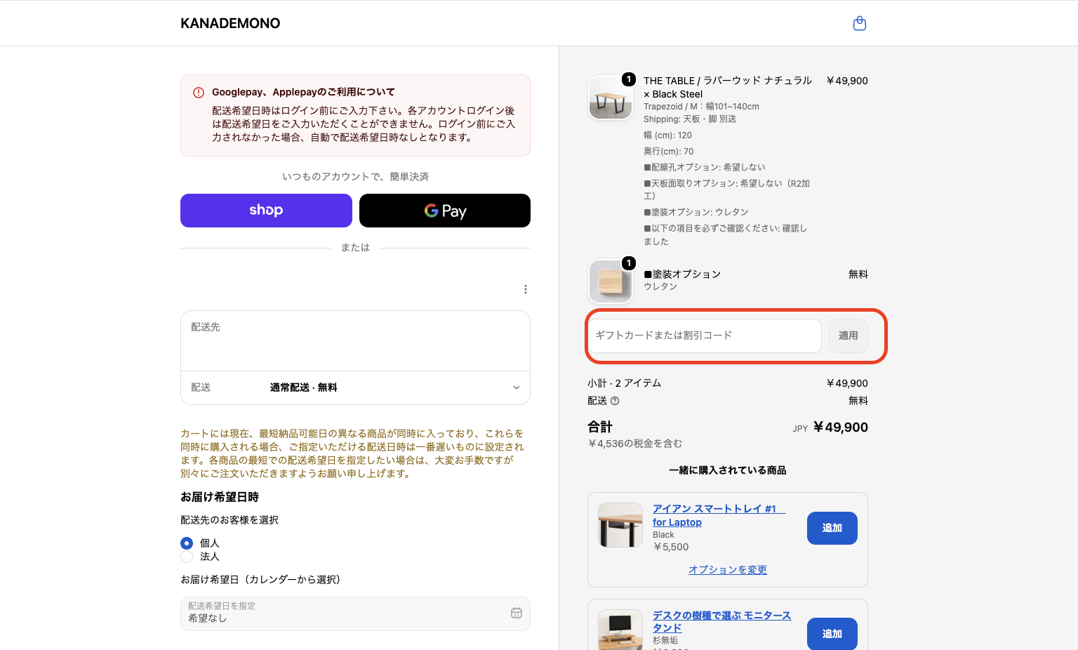Click the 奥行(cm): 70 property line

point(669,152)
